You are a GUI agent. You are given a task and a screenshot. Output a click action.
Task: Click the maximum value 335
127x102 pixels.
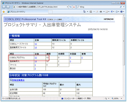tap(78, 90)
